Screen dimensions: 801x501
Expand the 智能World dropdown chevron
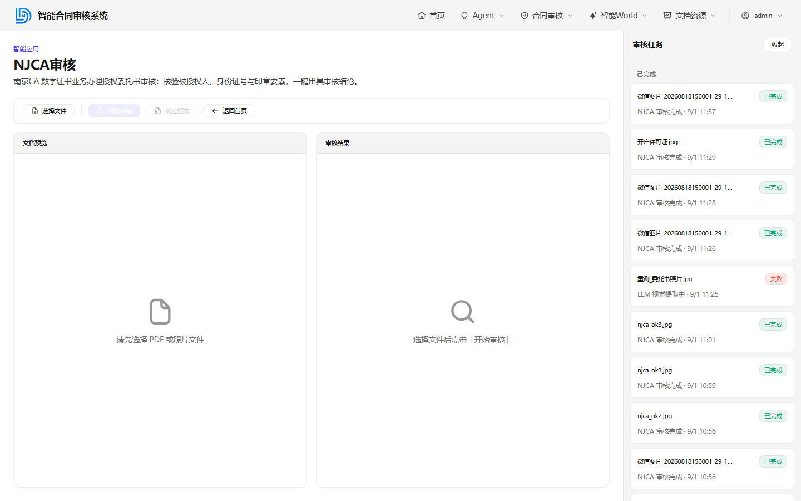click(x=645, y=16)
